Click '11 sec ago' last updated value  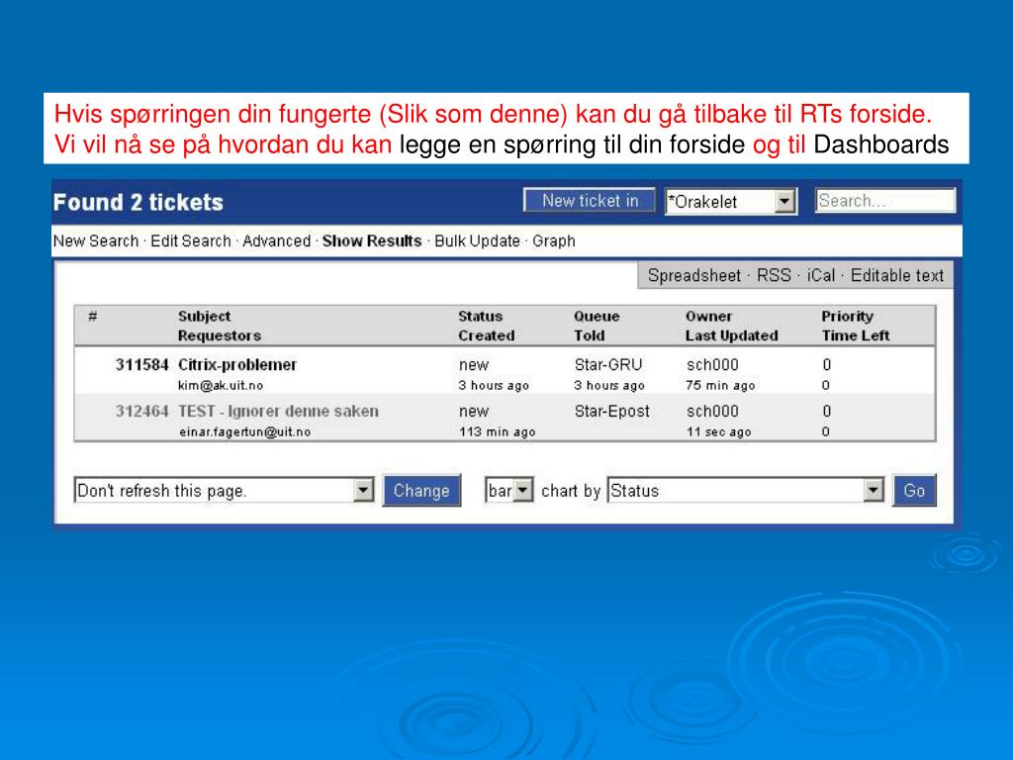pos(718,431)
